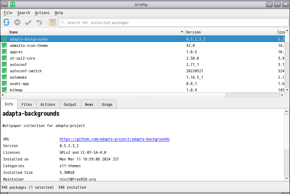Click the system upgrade fast-forward icon
Screen dimensions: 290x194
tap(17, 22)
